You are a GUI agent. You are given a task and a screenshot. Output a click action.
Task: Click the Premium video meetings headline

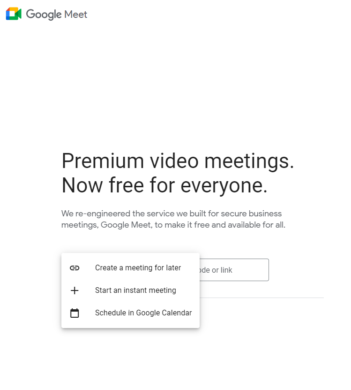coord(178,161)
